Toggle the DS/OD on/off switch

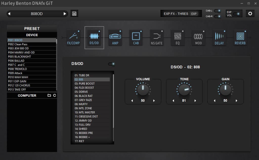(112, 64)
